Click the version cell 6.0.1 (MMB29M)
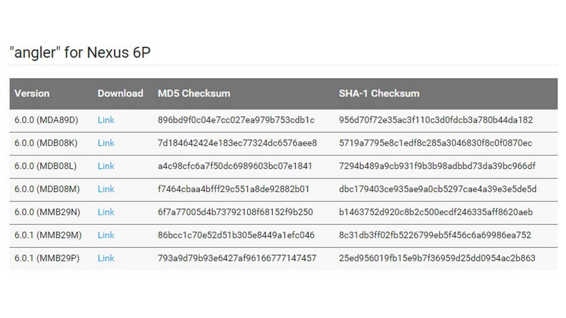This screenshot has width=566, height=318. (48, 235)
